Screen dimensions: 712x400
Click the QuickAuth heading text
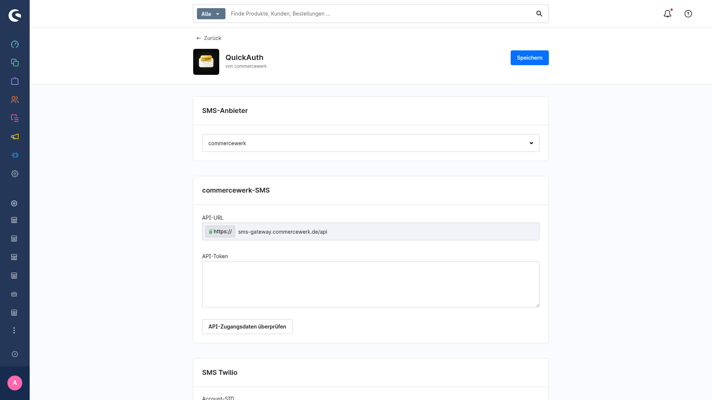(244, 57)
